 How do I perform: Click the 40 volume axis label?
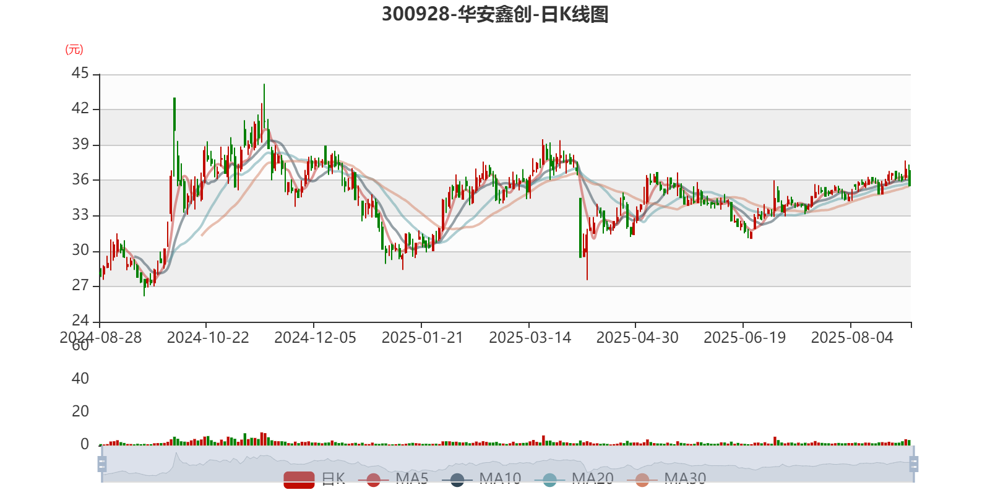click(80, 378)
